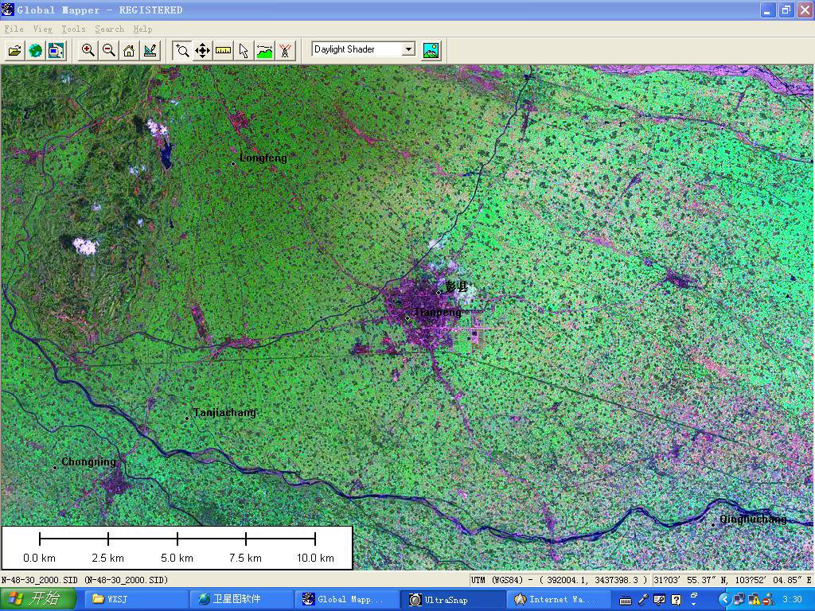Select the Feature Info pointer tool

[244, 51]
